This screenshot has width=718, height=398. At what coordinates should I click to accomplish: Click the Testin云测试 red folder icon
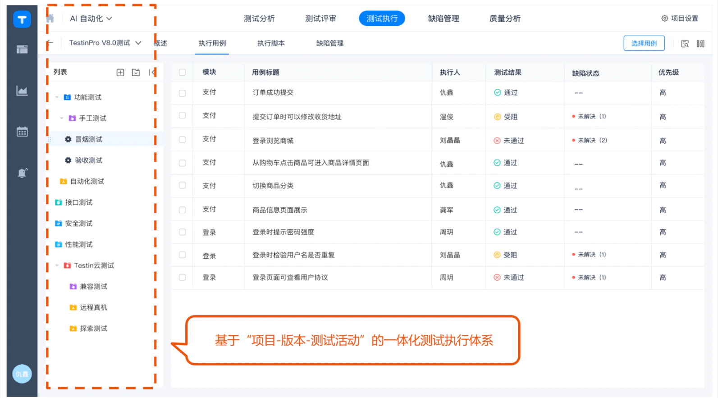[67, 265]
